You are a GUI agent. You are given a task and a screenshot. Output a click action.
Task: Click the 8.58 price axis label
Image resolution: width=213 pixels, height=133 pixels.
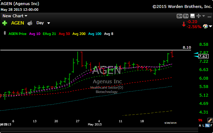[x=204, y=44]
